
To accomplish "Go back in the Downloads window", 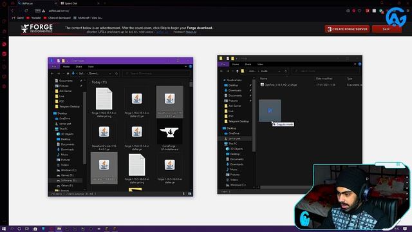I will tap(53, 73).
